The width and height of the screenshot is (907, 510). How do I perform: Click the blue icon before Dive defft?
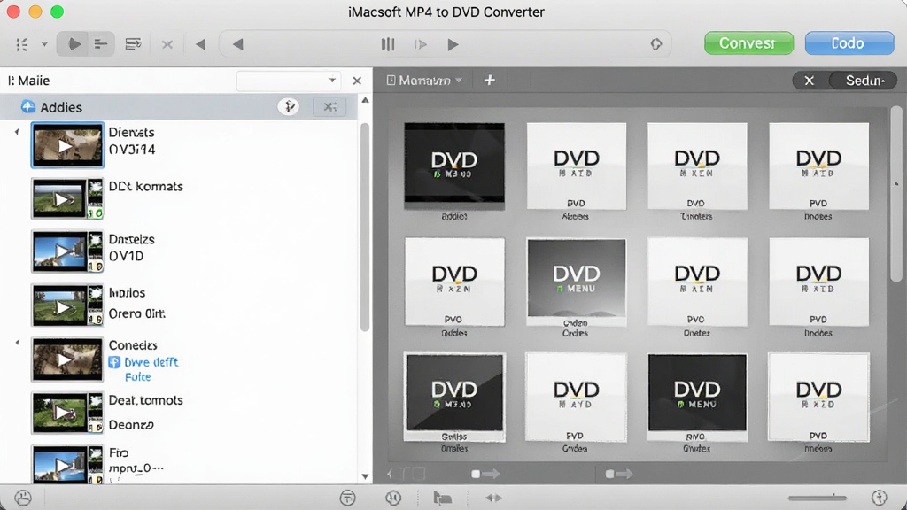[x=114, y=362]
